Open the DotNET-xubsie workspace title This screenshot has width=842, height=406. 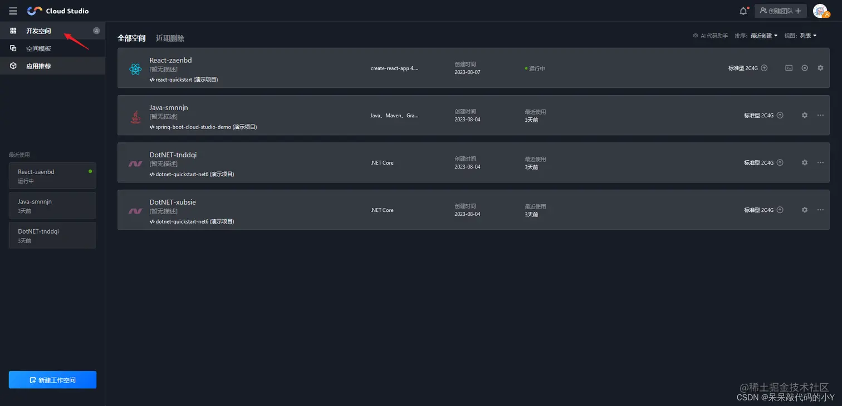pos(173,202)
